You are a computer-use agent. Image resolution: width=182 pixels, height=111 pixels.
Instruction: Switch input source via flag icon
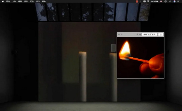tap(161, 1)
